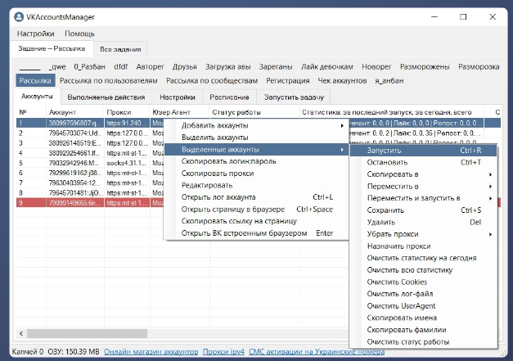Viewport: 513px width, 361px height.
Task: Click Назначить прокси
Action: (423, 246)
